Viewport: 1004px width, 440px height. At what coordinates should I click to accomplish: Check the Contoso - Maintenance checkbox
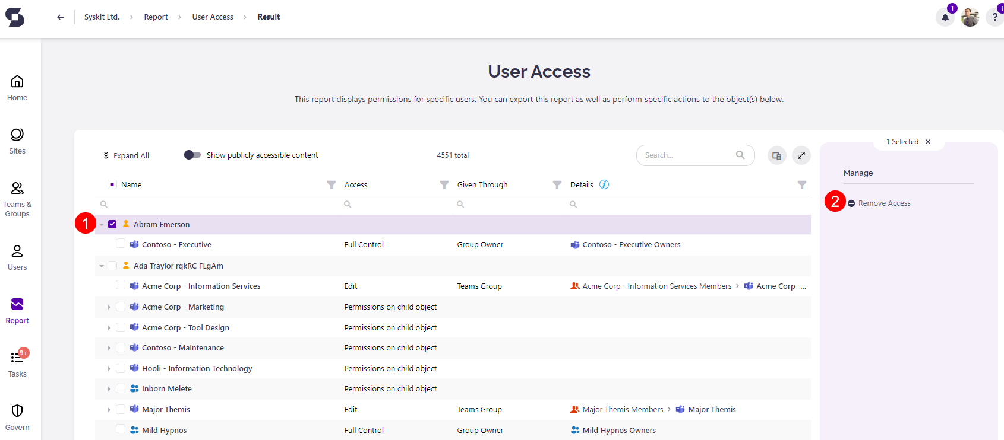tap(121, 347)
